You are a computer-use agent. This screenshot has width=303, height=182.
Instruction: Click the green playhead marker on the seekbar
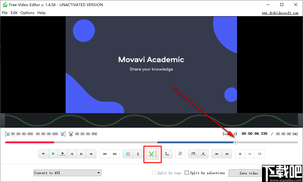tap(236, 142)
